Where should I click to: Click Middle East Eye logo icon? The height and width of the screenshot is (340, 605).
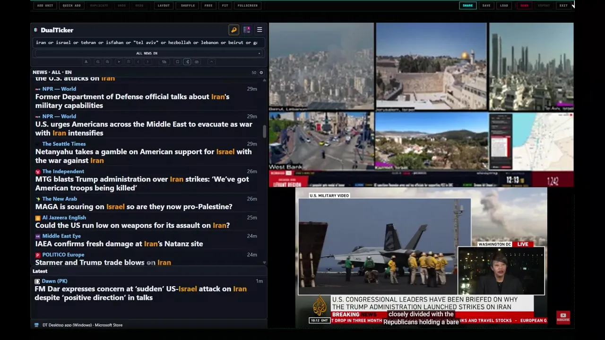pos(38,236)
